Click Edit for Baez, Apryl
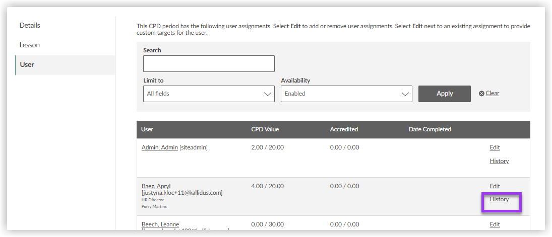Screen dimensions: 552x237 (495, 186)
